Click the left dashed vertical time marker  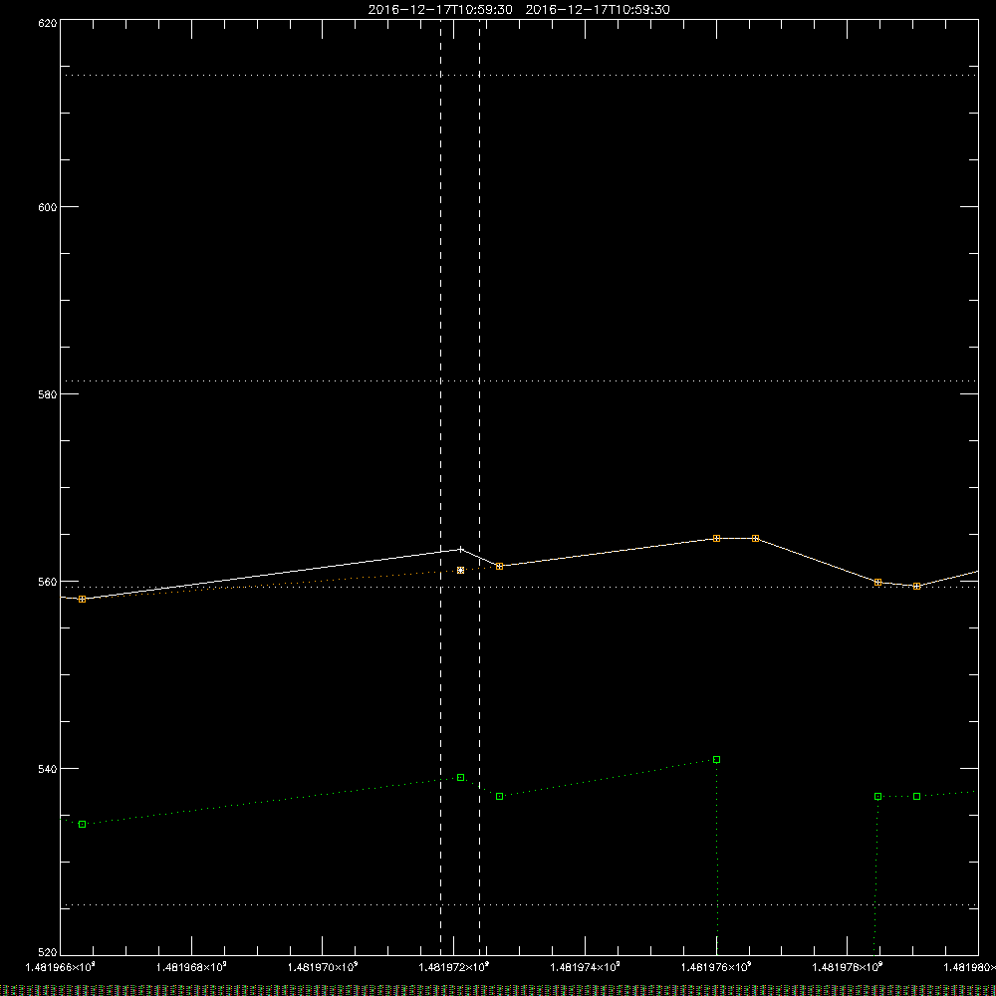tap(441, 487)
